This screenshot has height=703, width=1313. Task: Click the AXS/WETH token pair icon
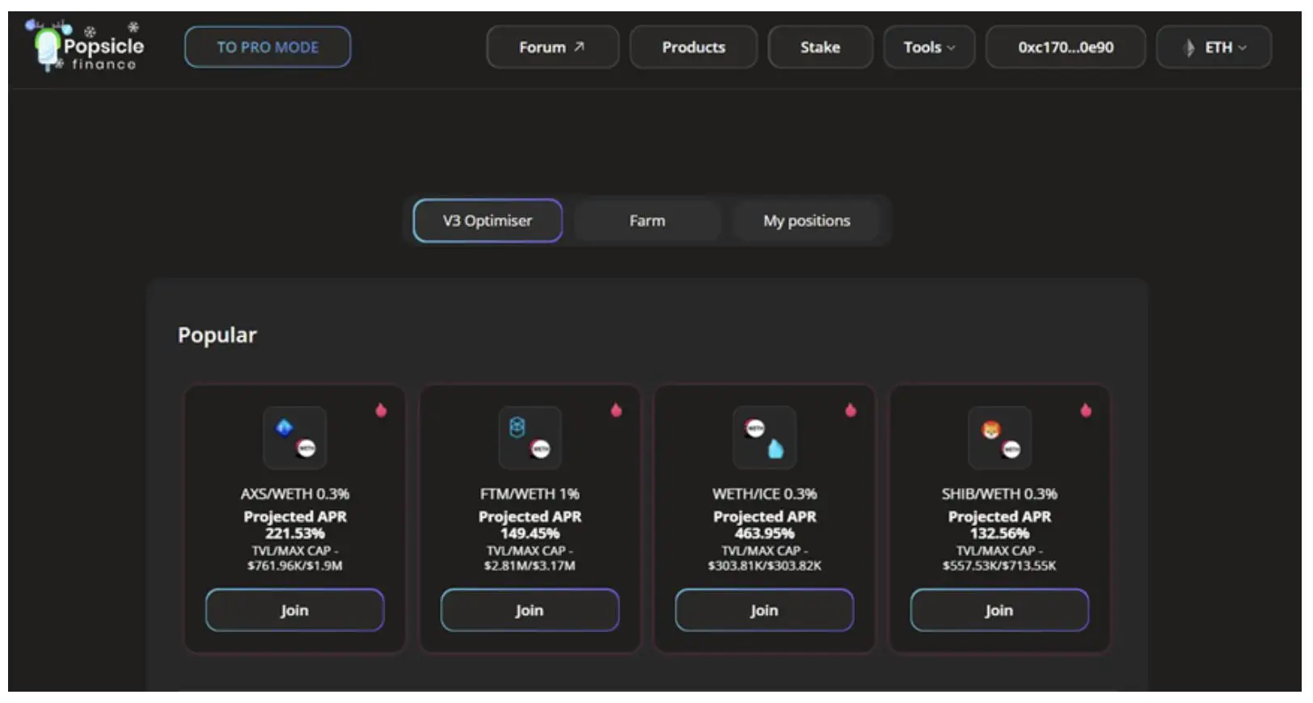tap(295, 438)
